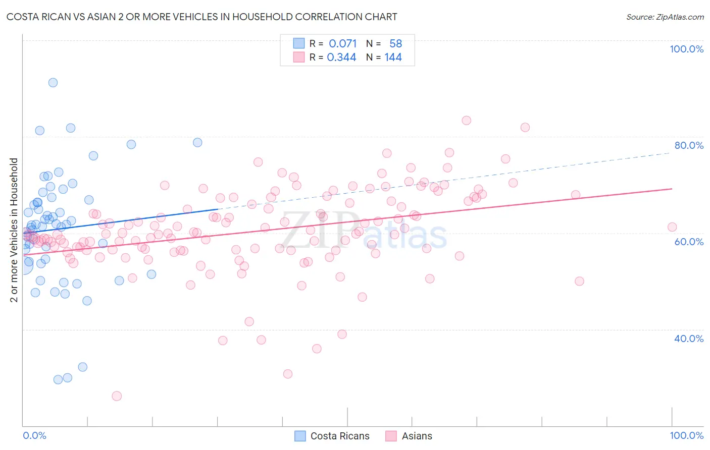Click the 100.0% y-axis label
Screen dimensions: 710x450
click(x=686, y=49)
